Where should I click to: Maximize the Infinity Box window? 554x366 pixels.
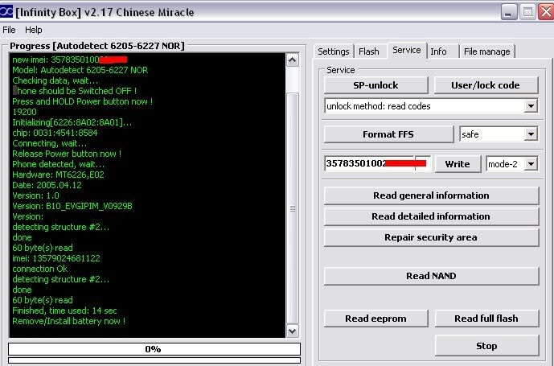(527, 13)
